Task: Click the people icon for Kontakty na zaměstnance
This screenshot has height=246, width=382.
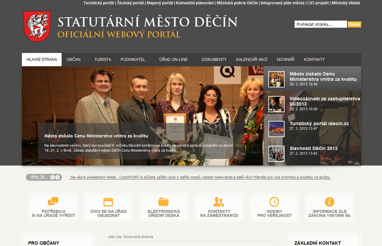Action: (219, 202)
